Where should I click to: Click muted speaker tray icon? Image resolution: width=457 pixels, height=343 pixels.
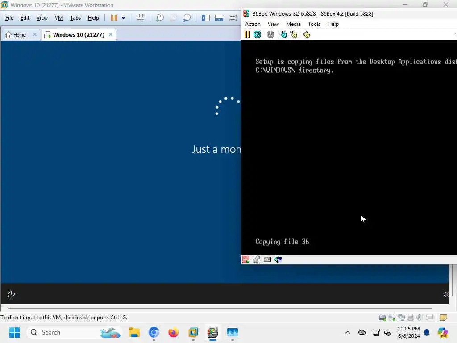[387, 332]
